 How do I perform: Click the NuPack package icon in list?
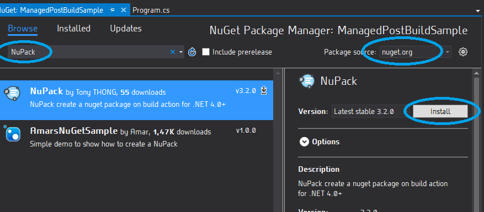click(x=12, y=94)
